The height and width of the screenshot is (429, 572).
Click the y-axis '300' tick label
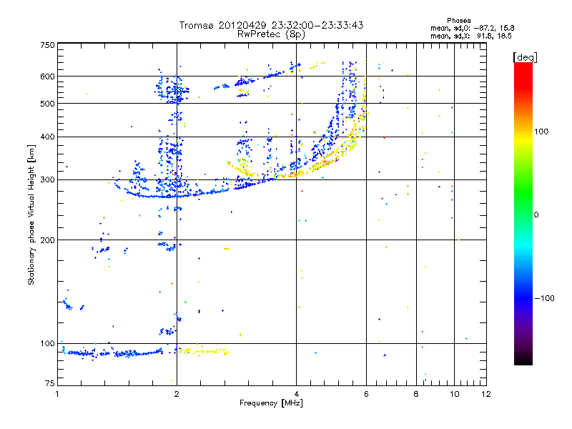(x=48, y=179)
